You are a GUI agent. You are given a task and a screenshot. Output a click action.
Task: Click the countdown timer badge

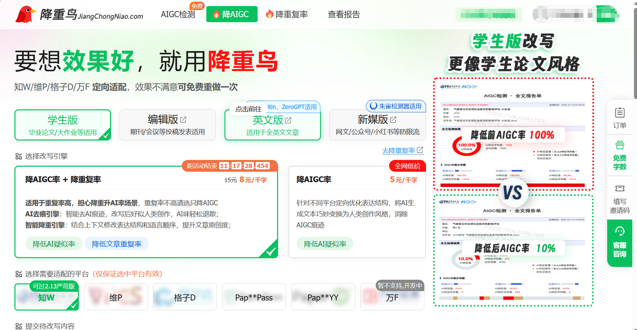click(229, 166)
